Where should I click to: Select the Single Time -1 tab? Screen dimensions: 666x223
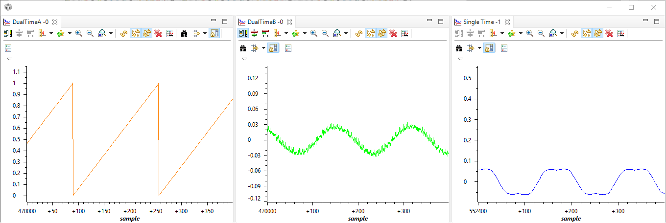coord(482,22)
